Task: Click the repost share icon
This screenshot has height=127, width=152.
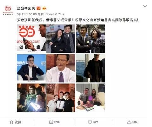Action: click(51, 122)
